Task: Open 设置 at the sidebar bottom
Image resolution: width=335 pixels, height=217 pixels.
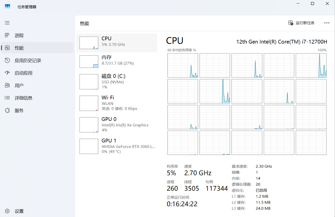Action: (37, 211)
